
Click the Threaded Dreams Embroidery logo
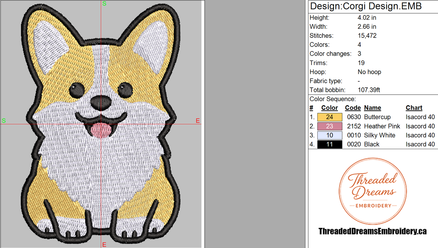click(x=373, y=191)
